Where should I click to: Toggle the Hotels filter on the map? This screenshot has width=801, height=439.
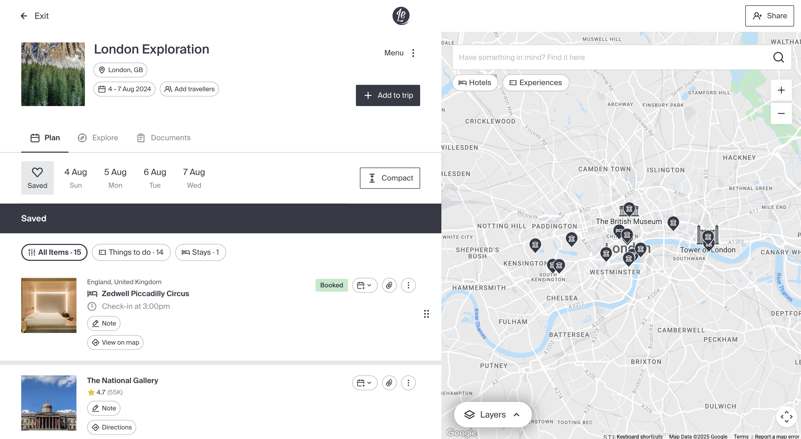click(x=475, y=82)
